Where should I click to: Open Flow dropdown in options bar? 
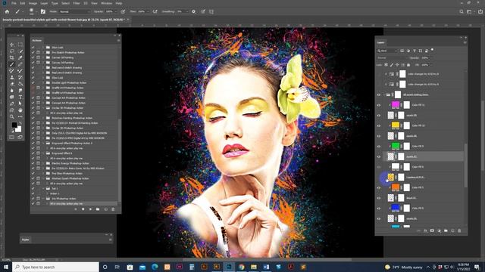pyautogui.click(x=148, y=12)
